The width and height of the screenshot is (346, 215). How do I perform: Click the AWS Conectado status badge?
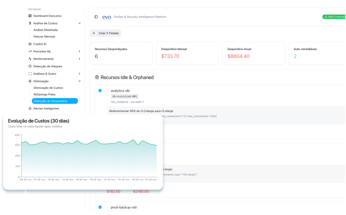pyautogui.click(x=334, y=17)
